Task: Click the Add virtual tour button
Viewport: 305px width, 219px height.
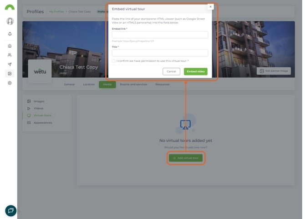Action: 185,158
